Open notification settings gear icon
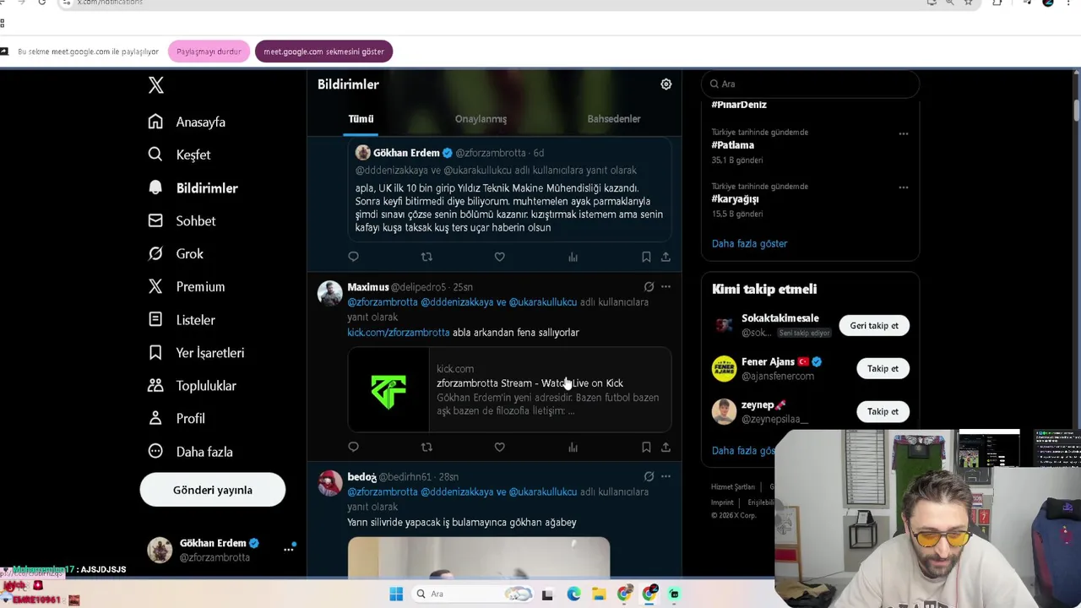The height and width of the screenshot is (608, 1081). (666, 84)
